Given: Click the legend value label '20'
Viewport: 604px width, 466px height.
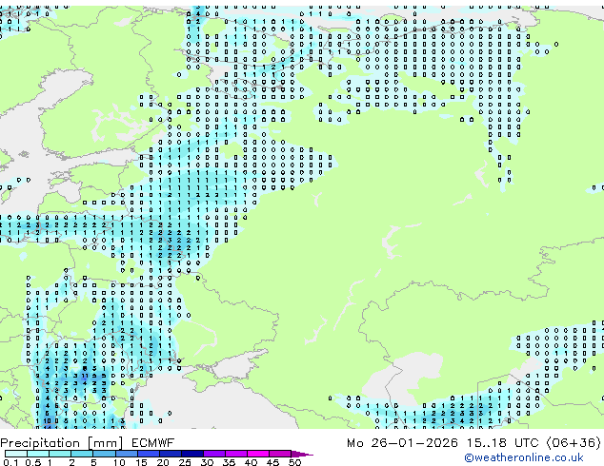Looking at the screenshot, I should tap(163, 462).
